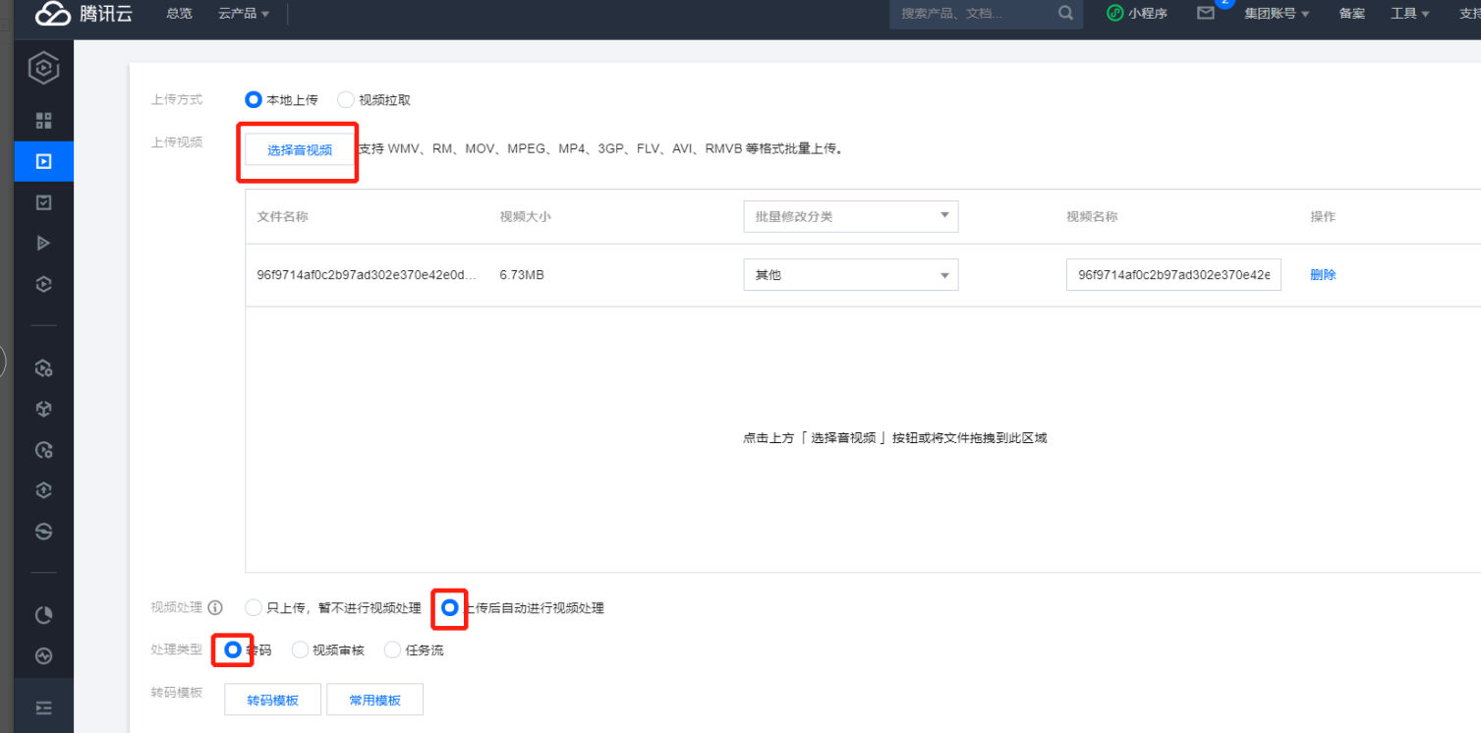Click 删除 to remove the uploaded file
Viewport: 1481px width, 733px height.
(1323, 275)
